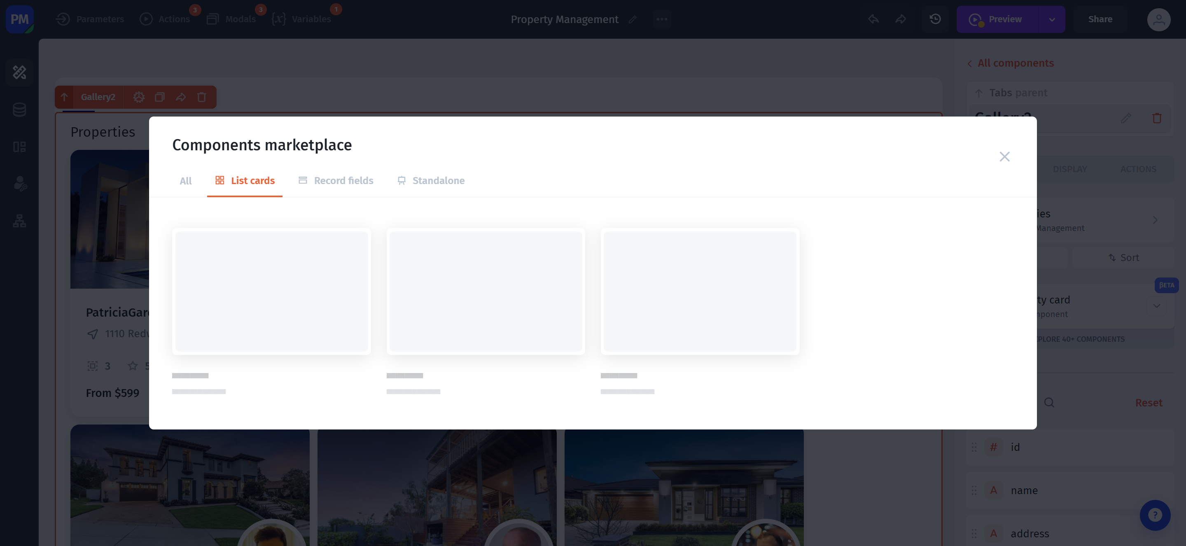Open the more options ellipsis menu

[x=662, y=19]
